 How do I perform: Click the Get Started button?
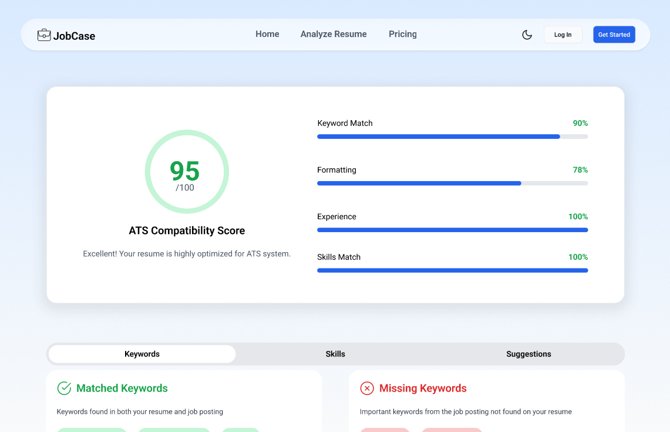click(614, 35)
